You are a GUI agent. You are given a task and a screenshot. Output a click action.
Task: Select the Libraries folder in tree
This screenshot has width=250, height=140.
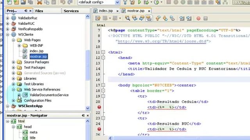coord(30,79)
